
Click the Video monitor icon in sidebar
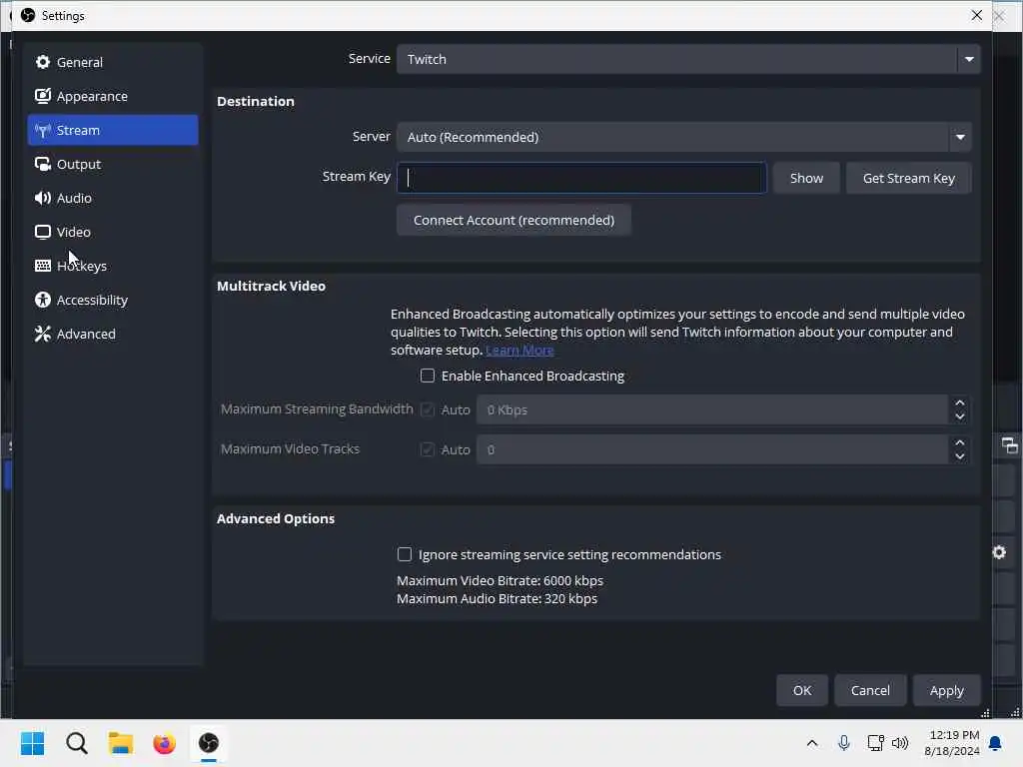[x=42, y=232]
